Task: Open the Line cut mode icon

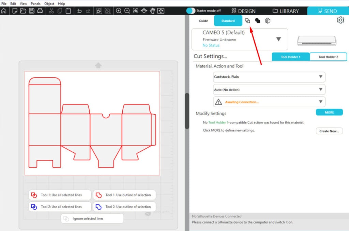Action: coord(247,21)
